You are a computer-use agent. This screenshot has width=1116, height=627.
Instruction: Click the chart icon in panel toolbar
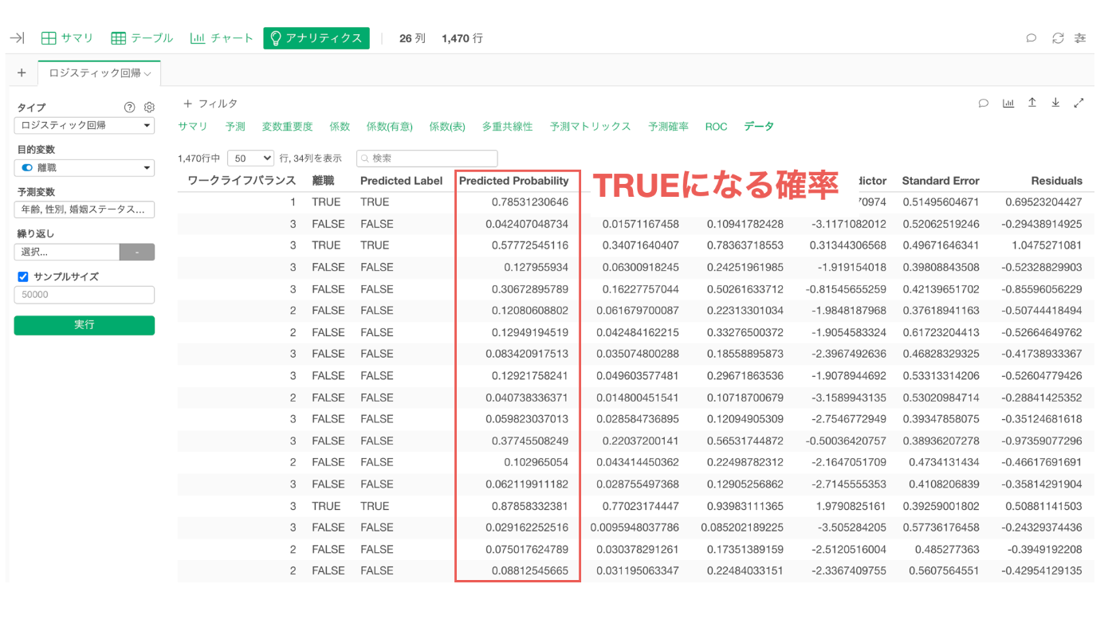1008,104
